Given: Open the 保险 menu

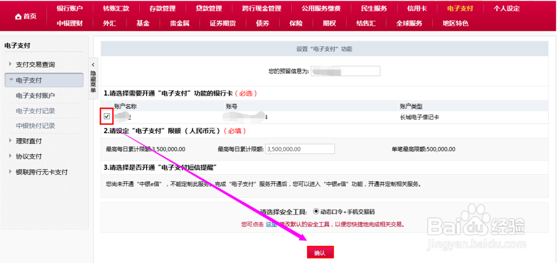Looking at the screenshot, I should (296, 24).
